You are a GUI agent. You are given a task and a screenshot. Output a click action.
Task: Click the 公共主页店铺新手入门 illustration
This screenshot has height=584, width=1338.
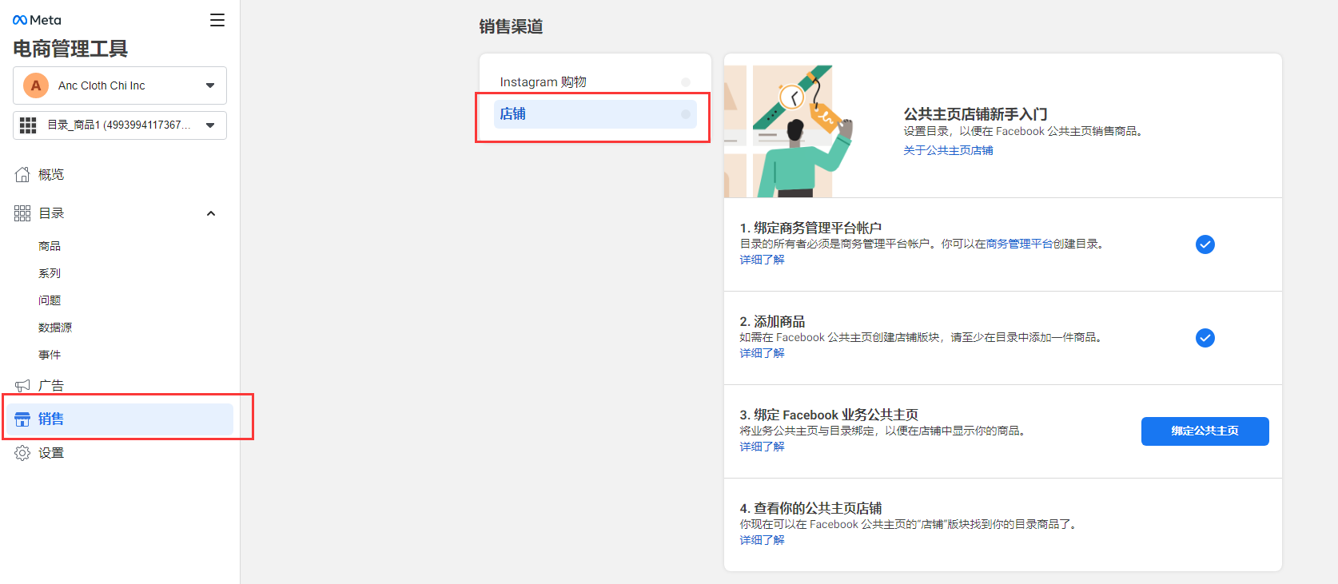pos(789,131)
